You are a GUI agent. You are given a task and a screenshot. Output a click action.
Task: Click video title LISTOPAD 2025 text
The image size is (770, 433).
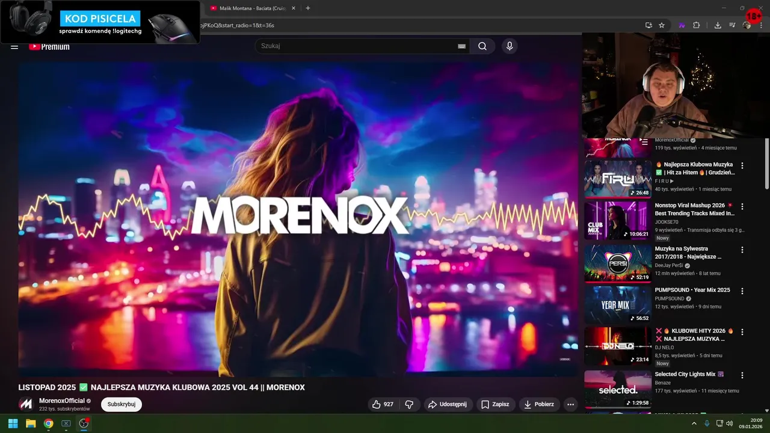(x=161, y=387)
